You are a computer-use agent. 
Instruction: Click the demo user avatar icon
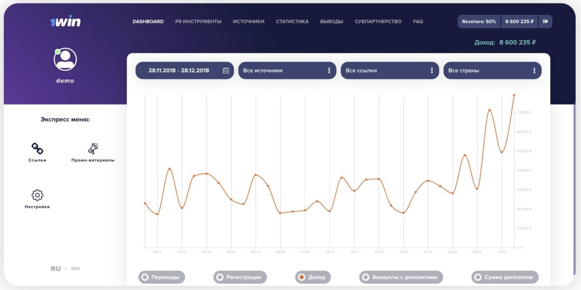coord(65,59)
